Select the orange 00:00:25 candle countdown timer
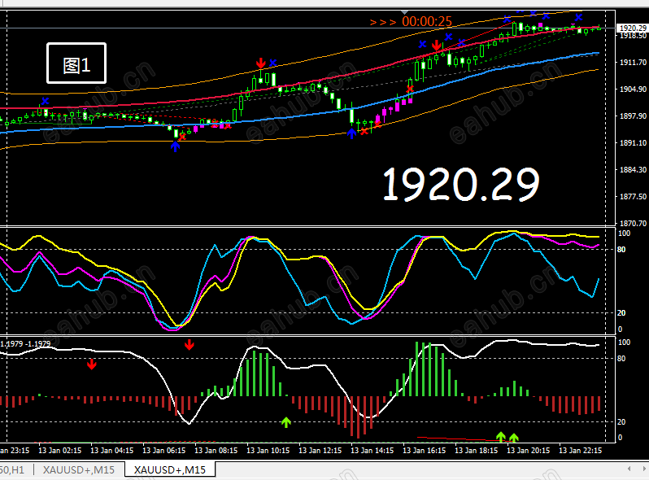 click(x=427, y=21)
